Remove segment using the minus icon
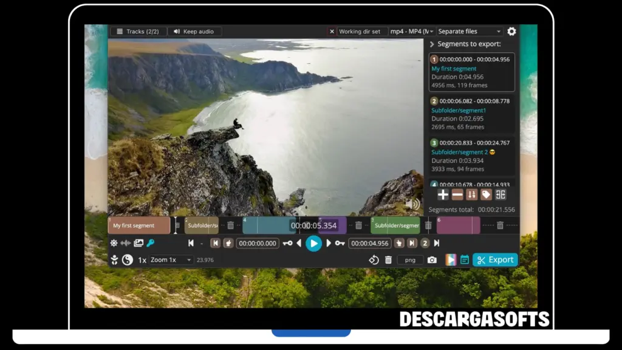 pos(457,194)
